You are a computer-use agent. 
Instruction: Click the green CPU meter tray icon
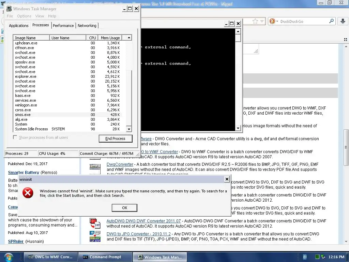(x=317, y=257)
